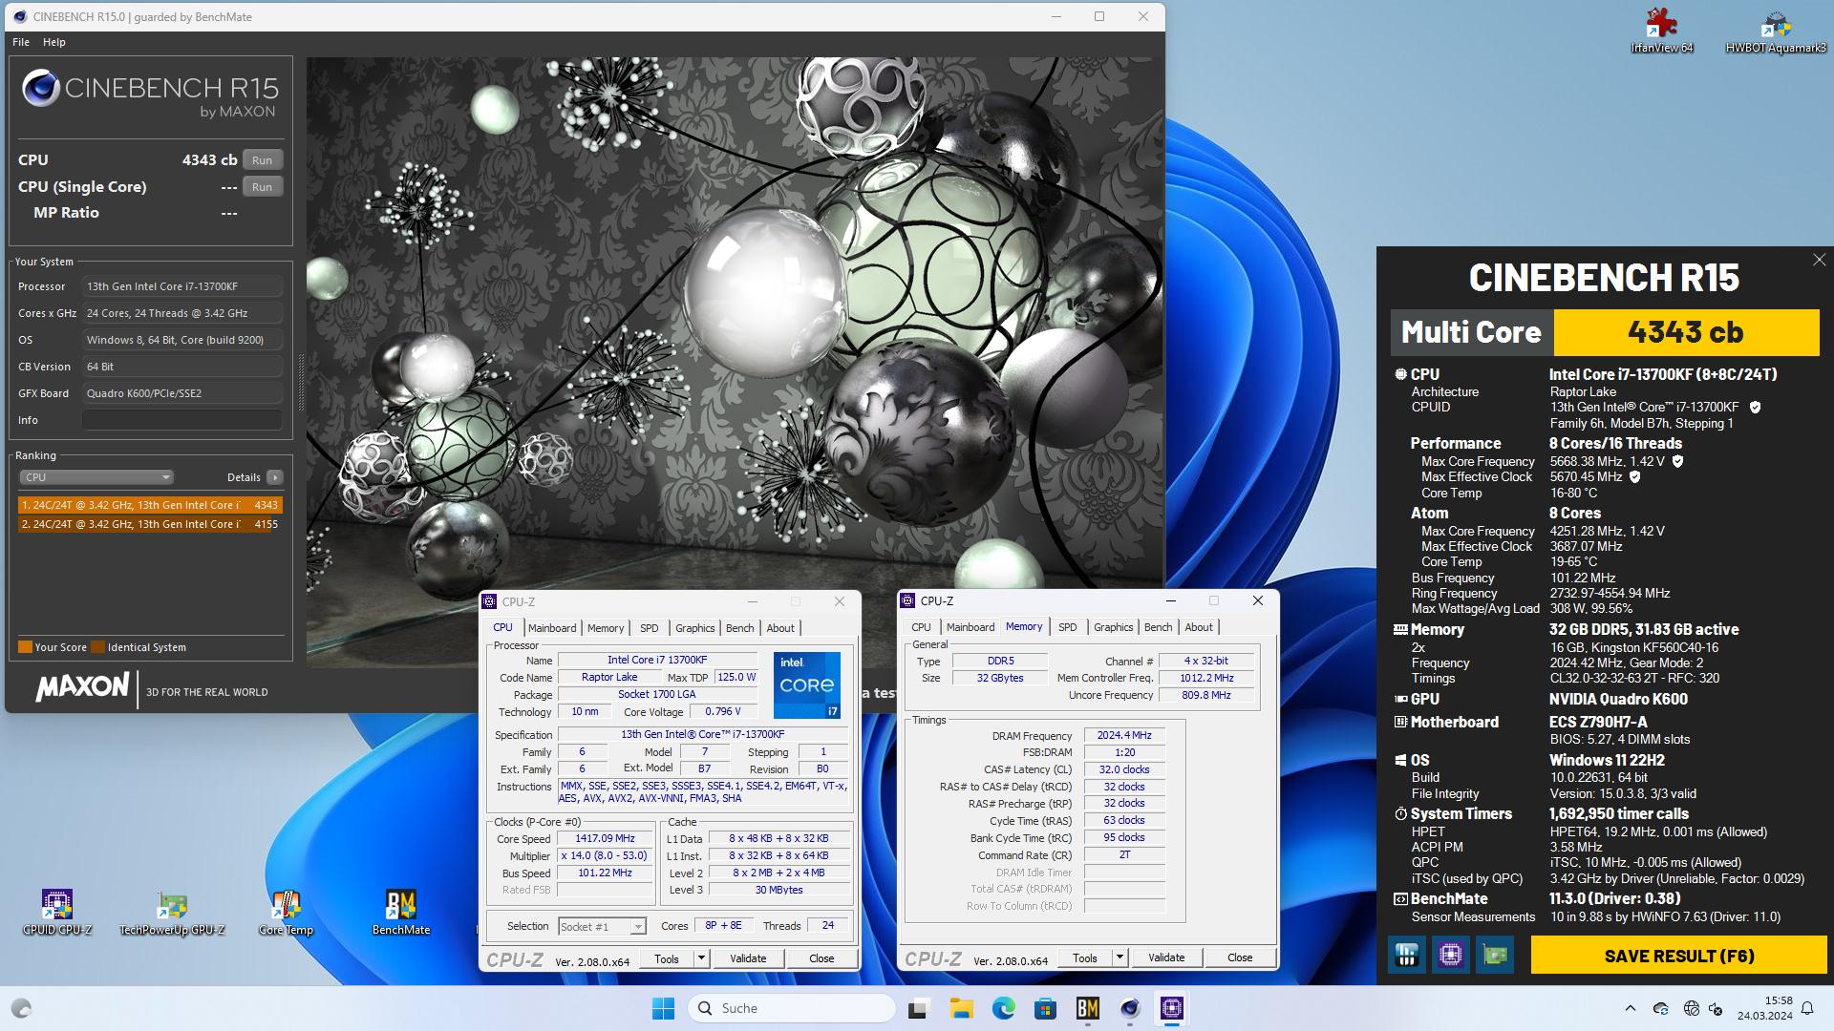
Task: Click Validate in right CPU-Z window
Action: (1166, 957)
